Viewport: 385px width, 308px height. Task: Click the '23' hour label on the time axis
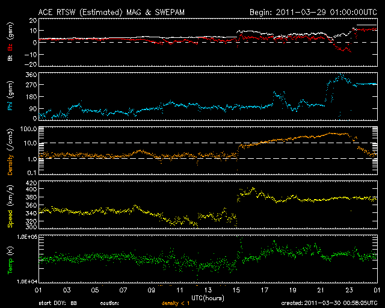click(349, 291)
